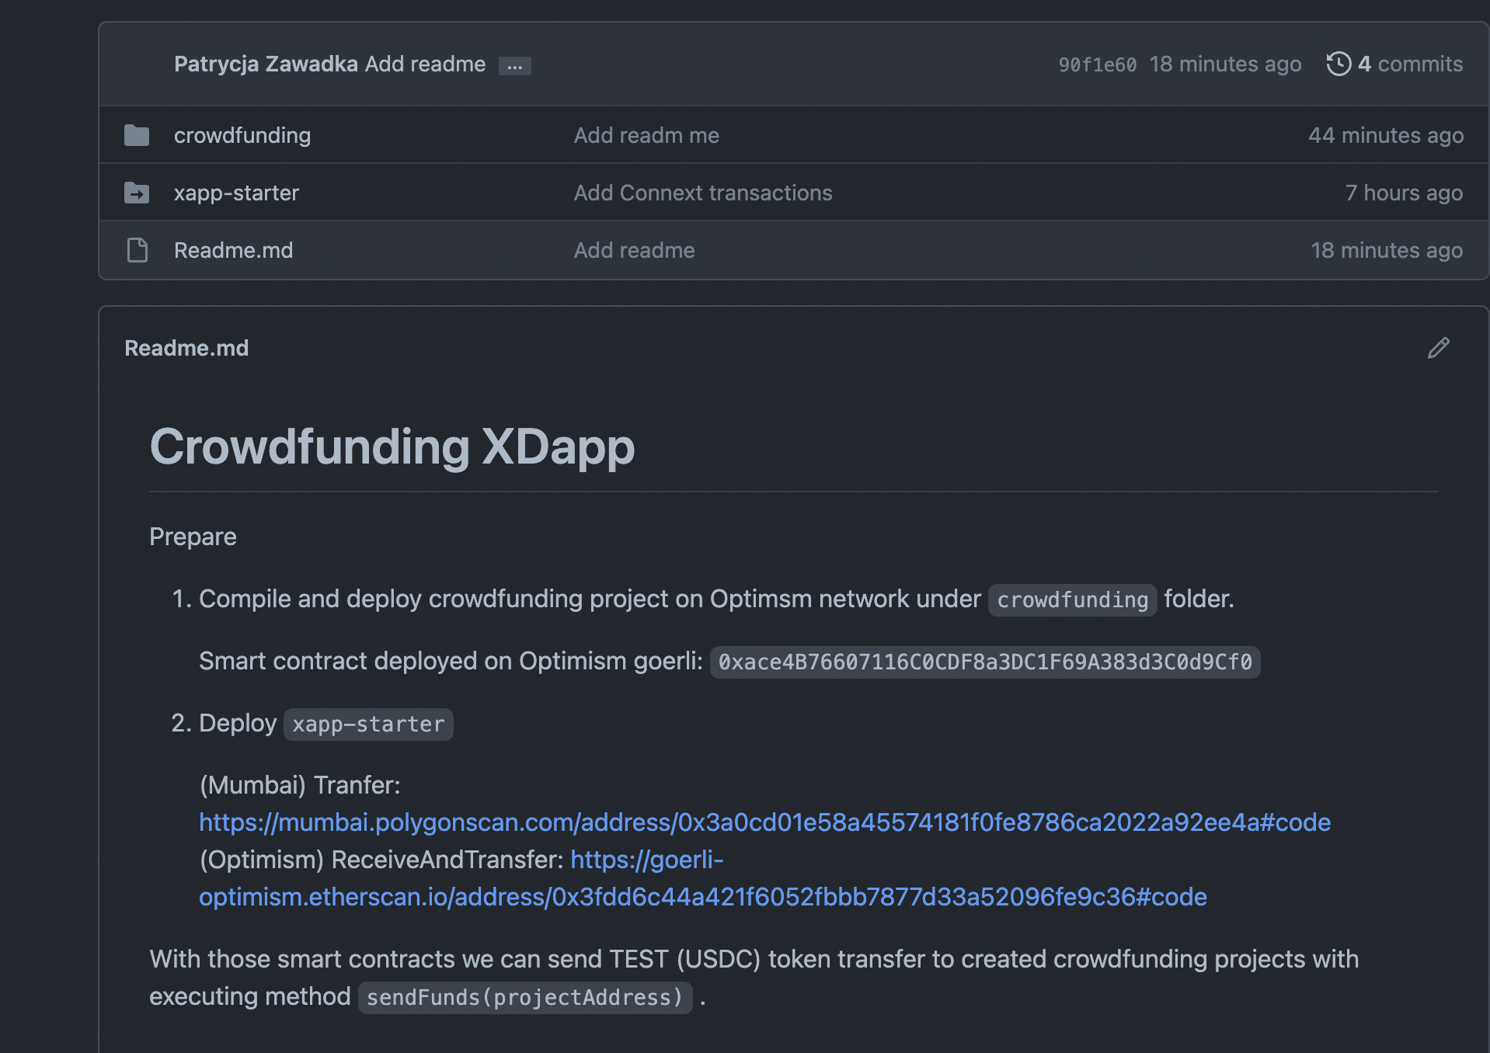
Task: Open 'Add readme' commit in Readme.md row
Action: coord(634,250)
